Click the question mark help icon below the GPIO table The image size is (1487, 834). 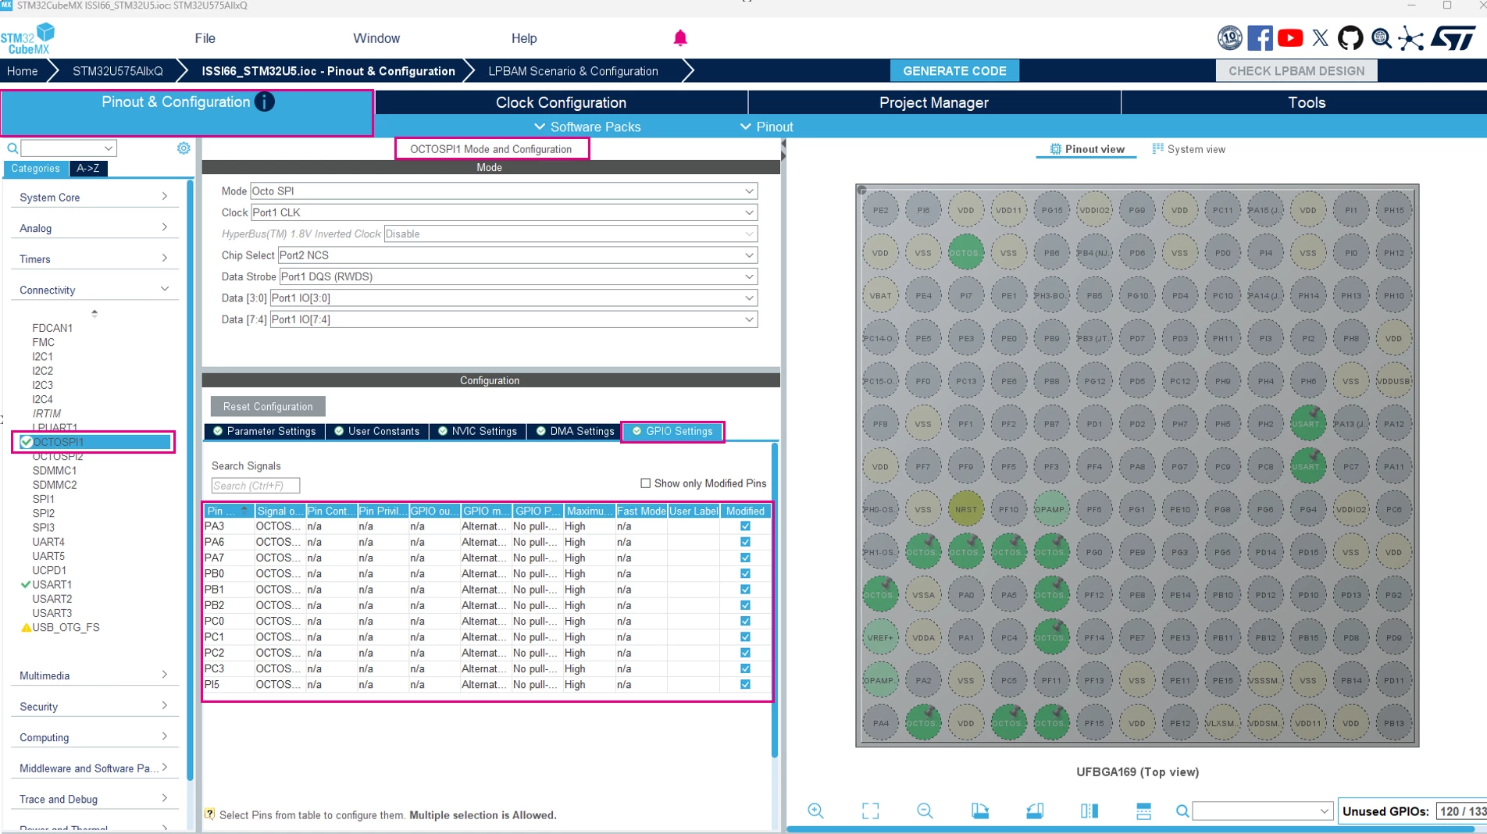(209, 814)
